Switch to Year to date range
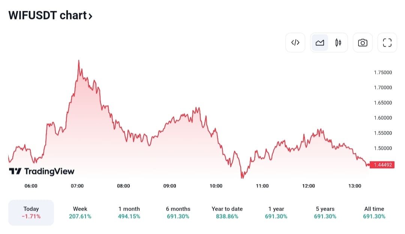 [227, 213]
